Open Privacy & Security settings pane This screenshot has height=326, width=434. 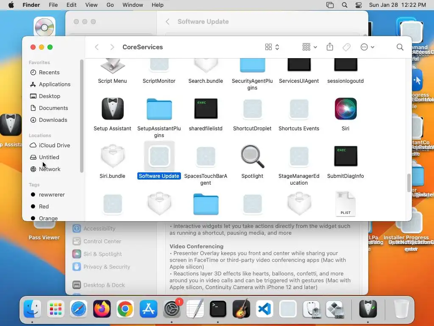[x=101, y=267]
